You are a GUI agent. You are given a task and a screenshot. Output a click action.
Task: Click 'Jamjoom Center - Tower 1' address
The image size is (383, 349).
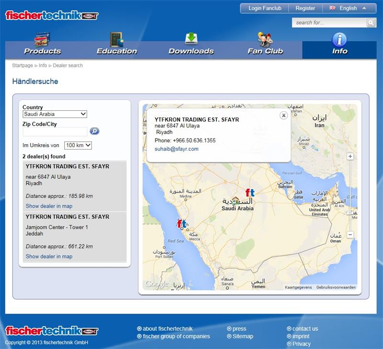coord(56,227)
